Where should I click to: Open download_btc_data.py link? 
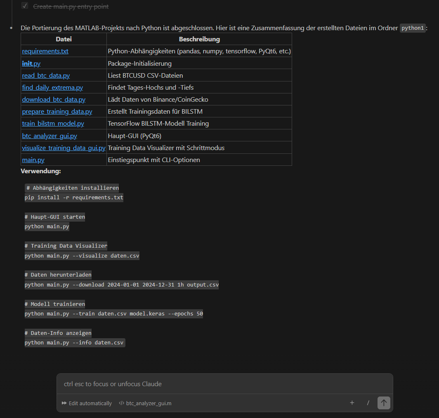click(x=54, y=100)
